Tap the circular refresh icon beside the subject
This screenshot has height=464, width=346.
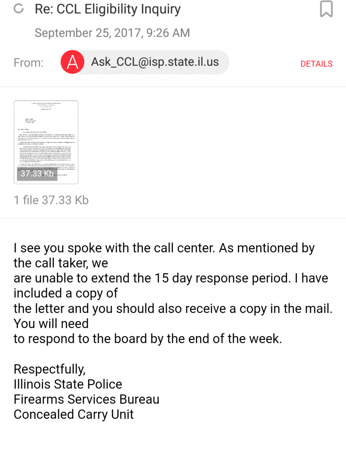pos(19,9)
